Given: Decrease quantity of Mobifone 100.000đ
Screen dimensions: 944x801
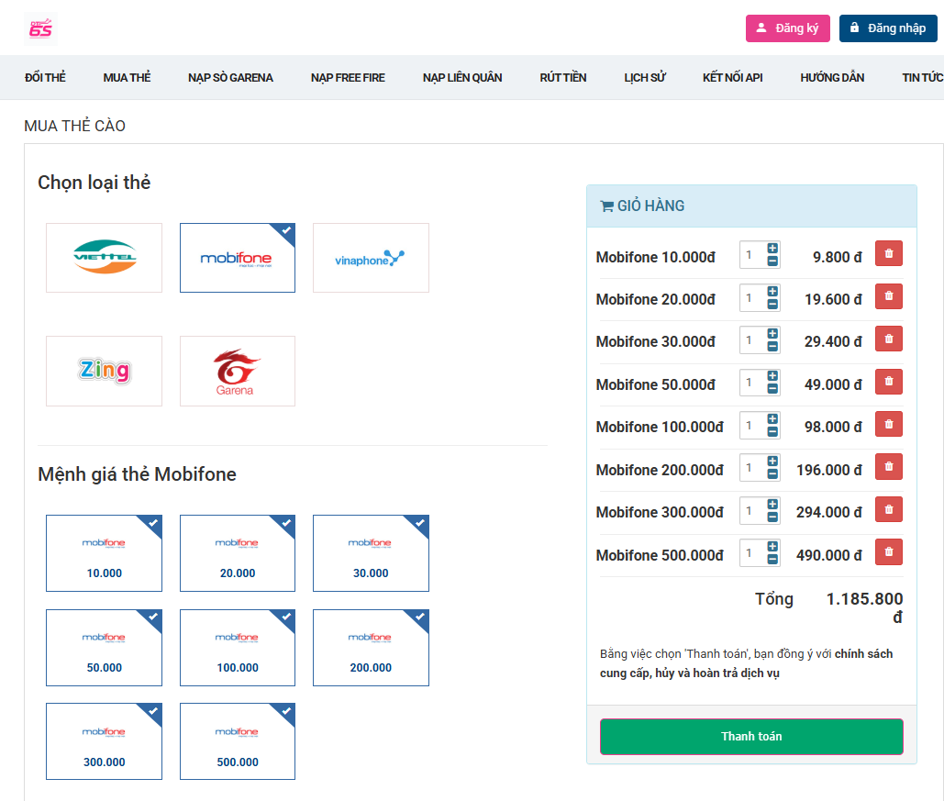Looking at the screenshot, I should point(772,432).
